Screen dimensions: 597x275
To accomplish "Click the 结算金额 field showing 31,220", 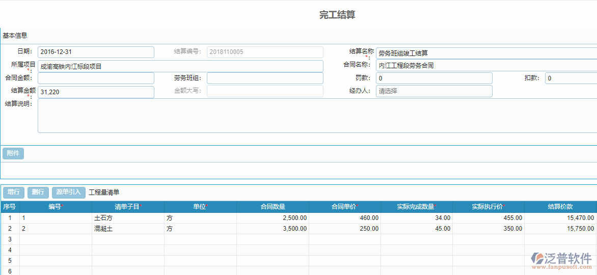I will click(96, 92).
